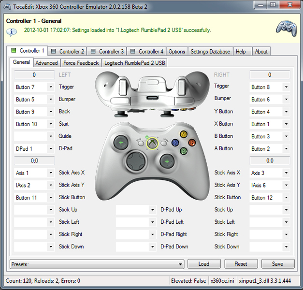This screenshot has width=303, height=290.
Task: Open the left Bumper dropdown showing Button 5
Action: tap(34, 100)
